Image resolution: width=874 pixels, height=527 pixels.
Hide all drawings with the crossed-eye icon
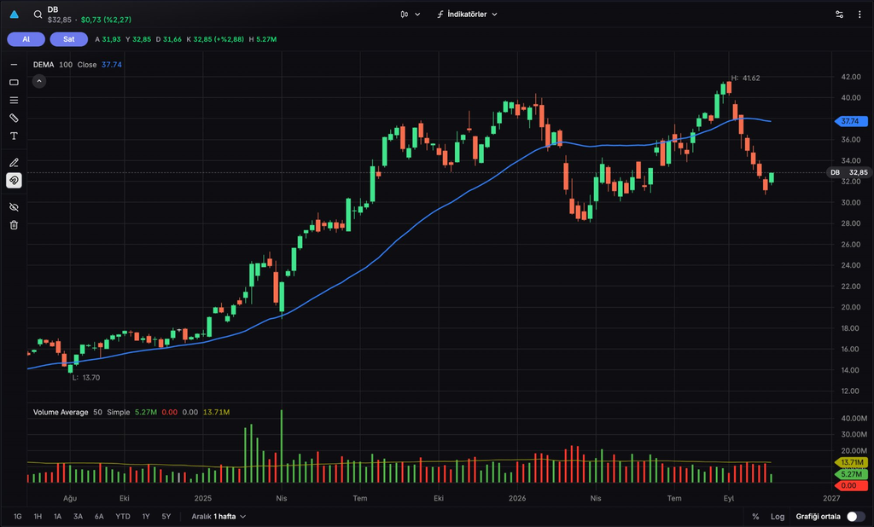14,207
